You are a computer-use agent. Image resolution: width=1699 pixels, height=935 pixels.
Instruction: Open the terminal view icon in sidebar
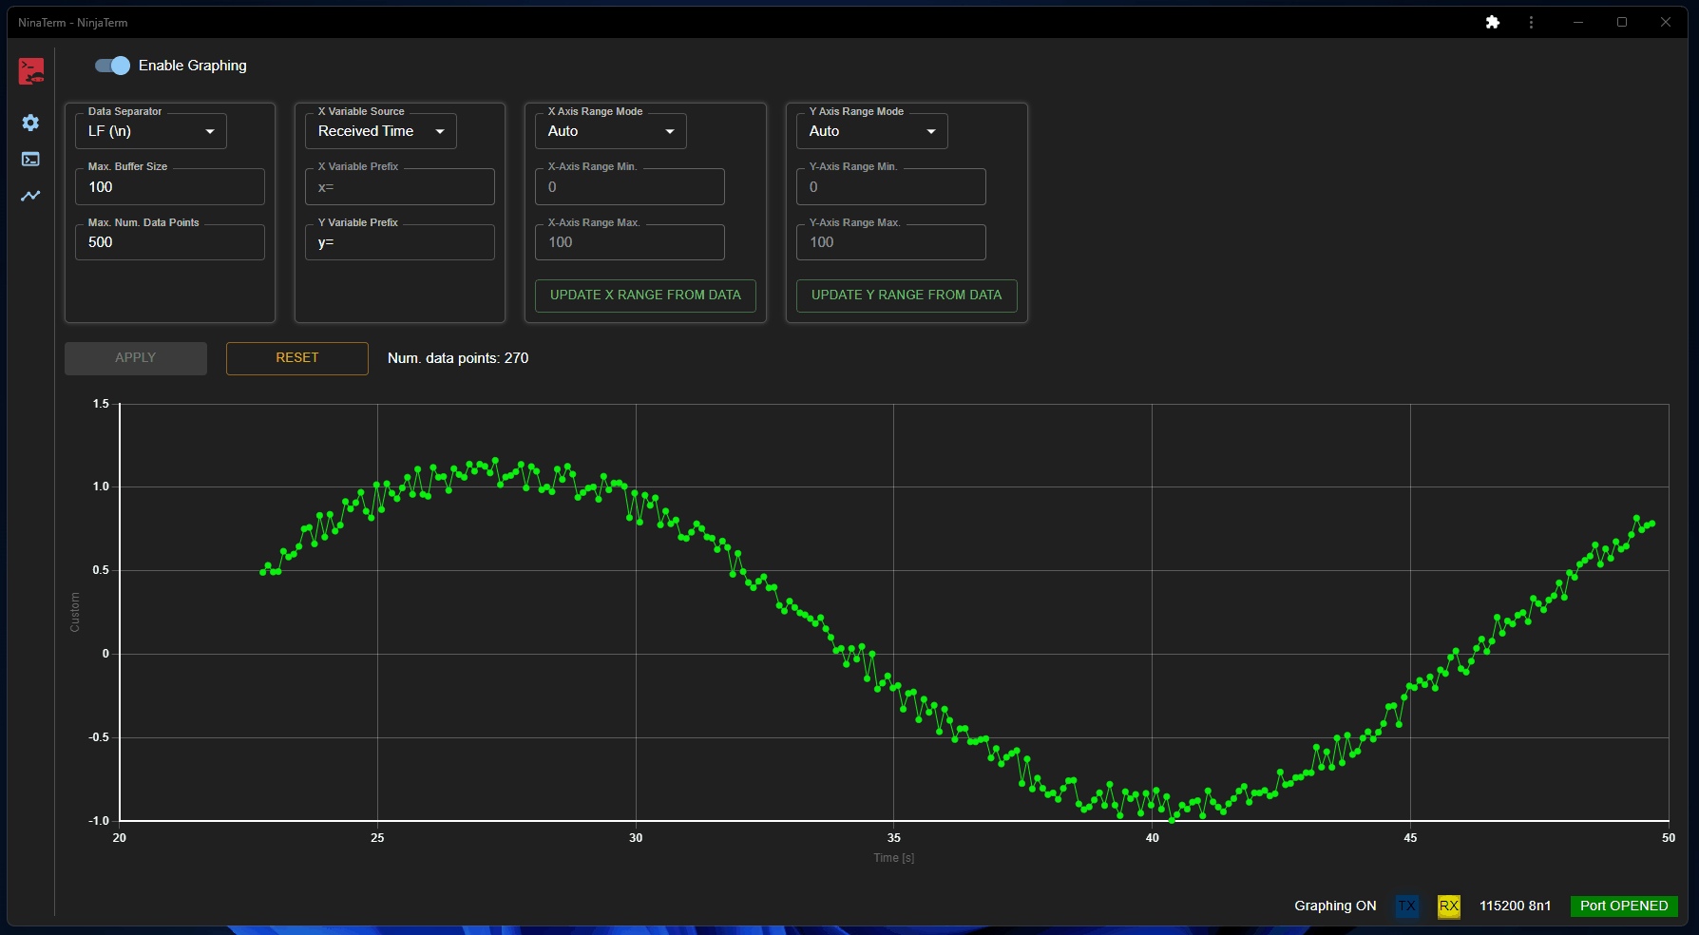(x=30, y=159)
